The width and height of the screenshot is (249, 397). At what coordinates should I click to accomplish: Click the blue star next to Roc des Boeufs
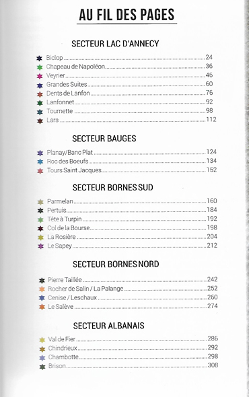point(40,162)
